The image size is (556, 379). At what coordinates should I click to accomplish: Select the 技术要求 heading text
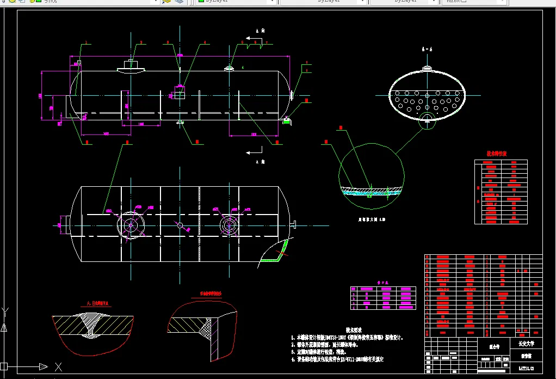point(354,330)
